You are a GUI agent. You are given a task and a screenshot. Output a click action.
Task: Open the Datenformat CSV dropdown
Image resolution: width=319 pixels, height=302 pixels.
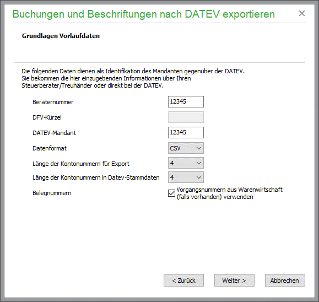click(x=186, y=148)
